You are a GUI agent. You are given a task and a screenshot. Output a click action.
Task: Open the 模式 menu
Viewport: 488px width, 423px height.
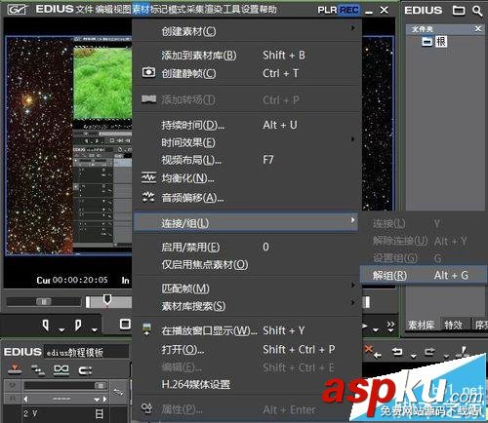178,9
